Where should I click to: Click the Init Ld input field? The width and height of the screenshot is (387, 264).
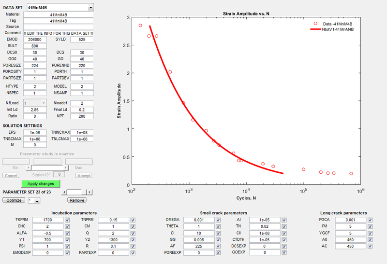[x=35, y=110]
